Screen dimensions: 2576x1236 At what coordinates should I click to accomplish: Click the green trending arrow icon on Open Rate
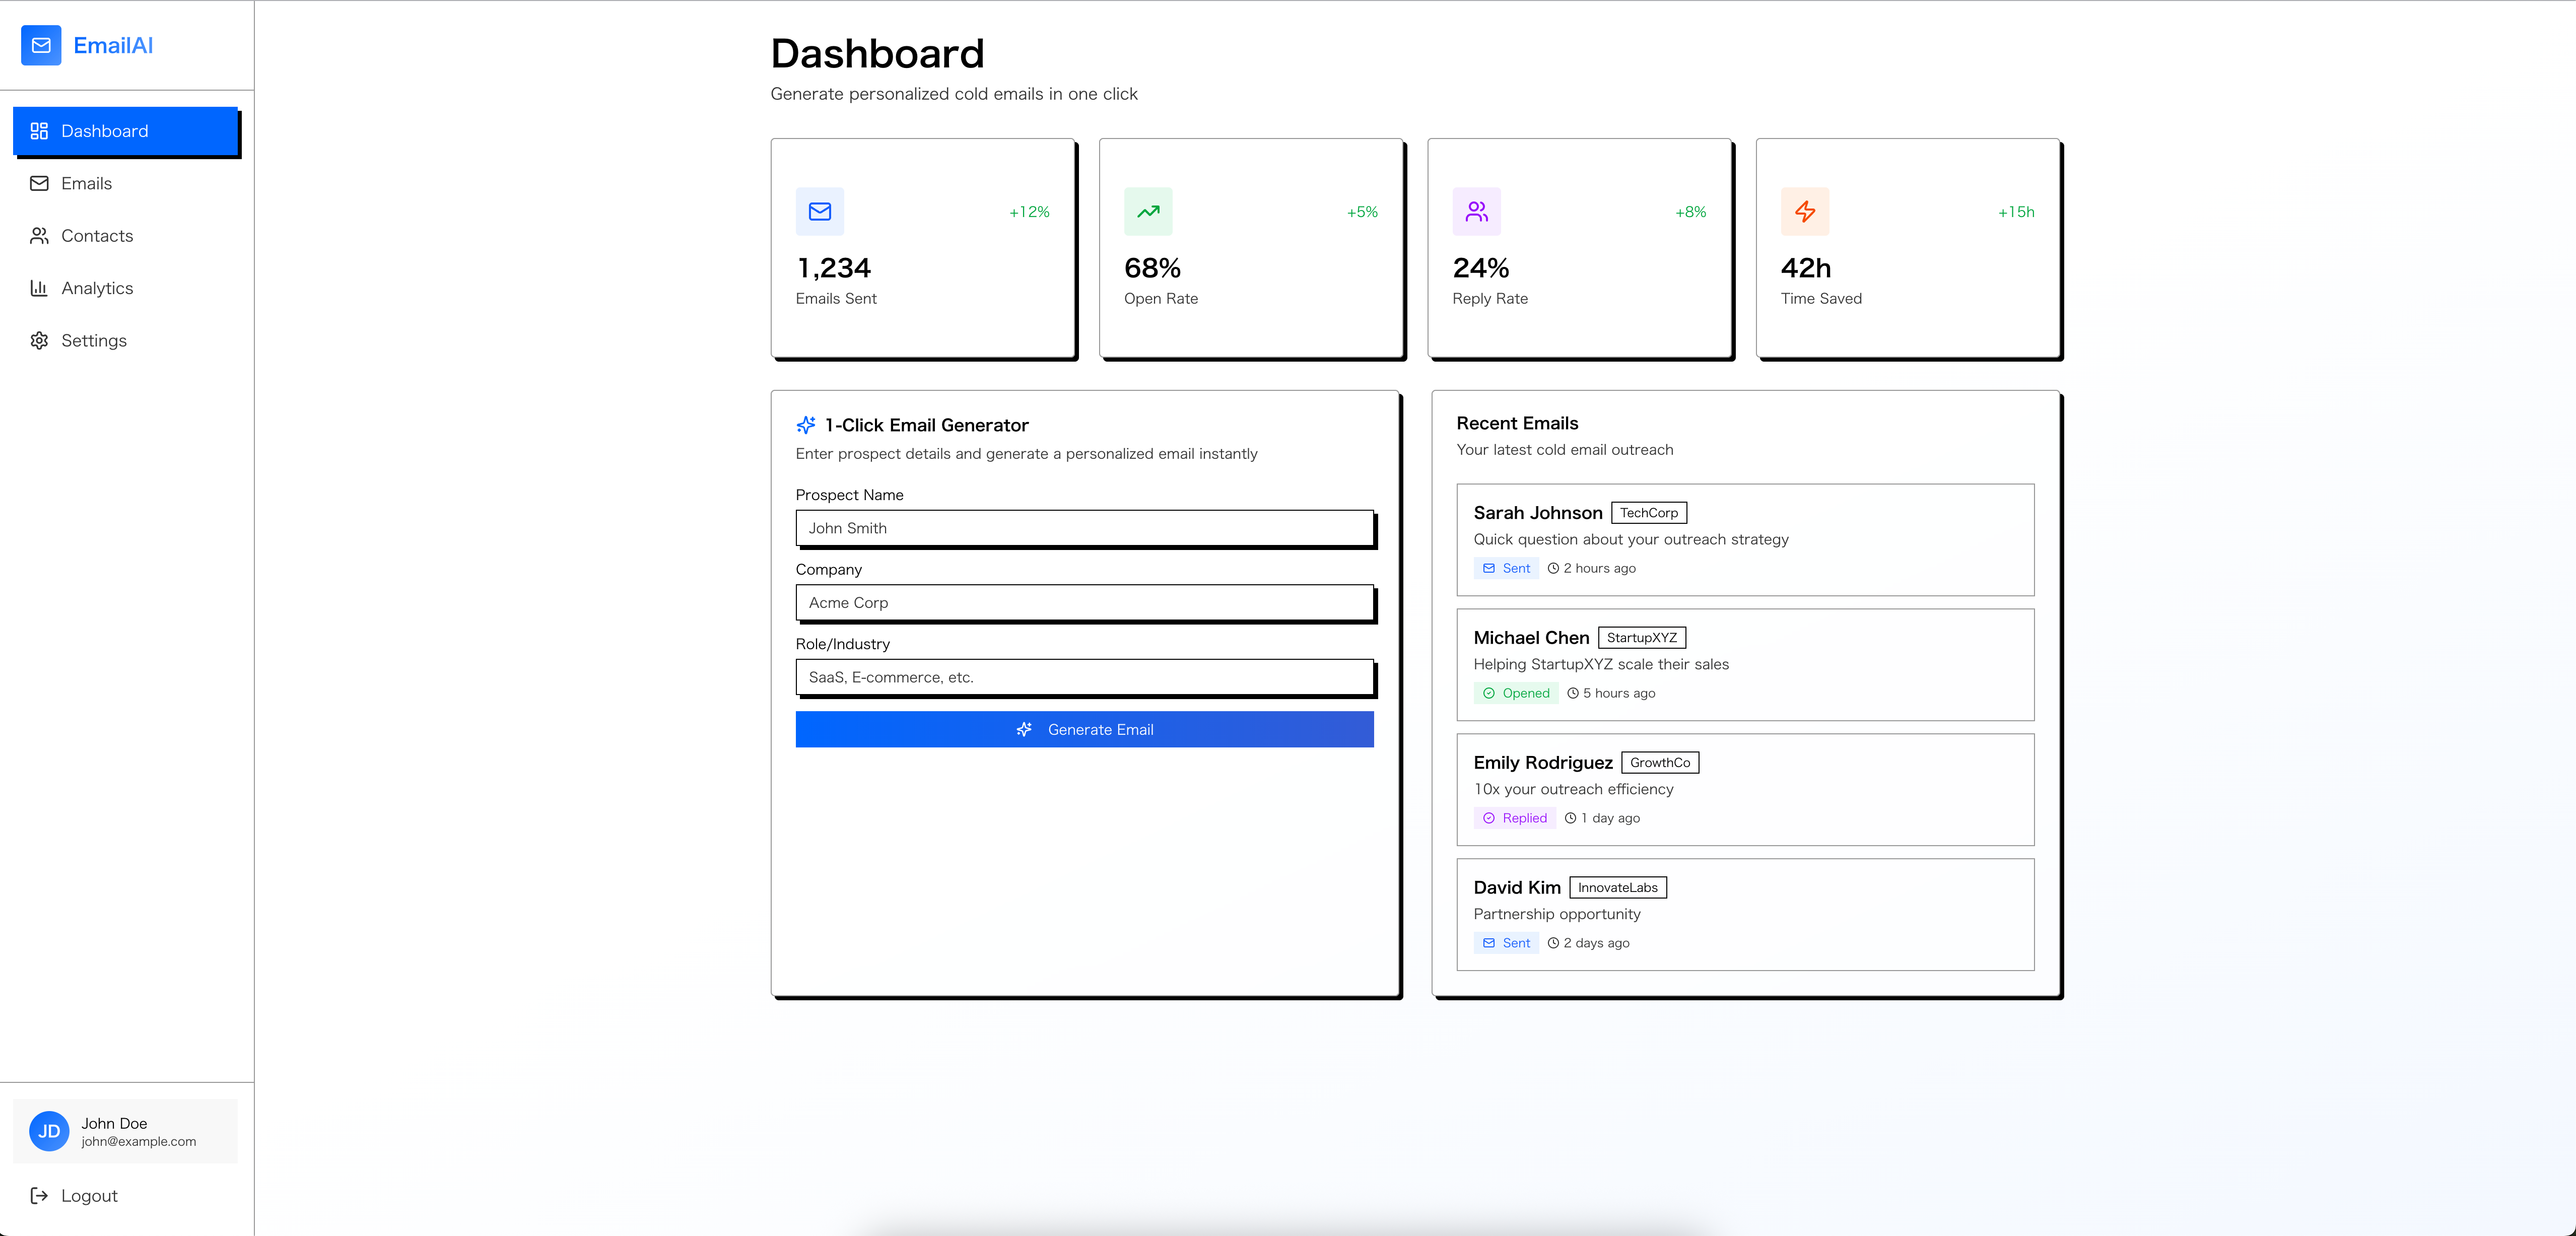point(1147,211)
